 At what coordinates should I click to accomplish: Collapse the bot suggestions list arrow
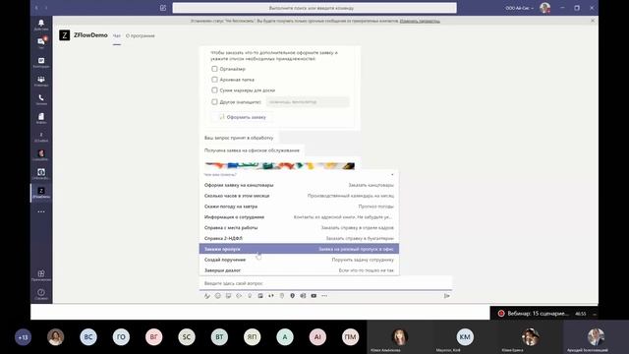pos(392,175)
